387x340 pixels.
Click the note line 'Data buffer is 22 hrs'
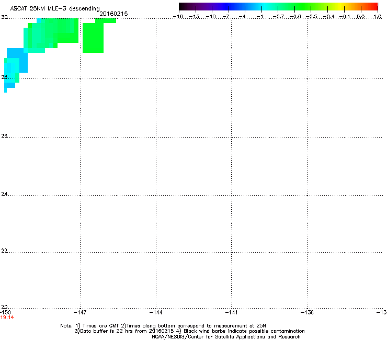pos(189,331)
